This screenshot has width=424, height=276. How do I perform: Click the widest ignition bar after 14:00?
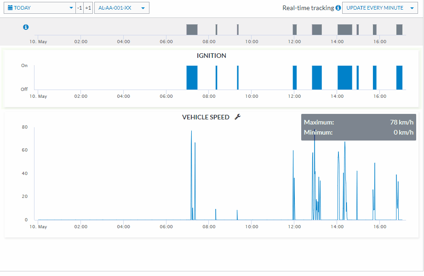coord(345,78)
